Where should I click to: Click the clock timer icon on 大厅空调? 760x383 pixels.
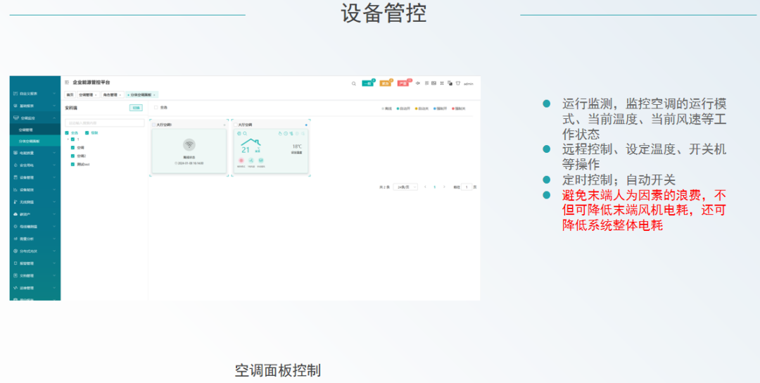coord(286,133)
